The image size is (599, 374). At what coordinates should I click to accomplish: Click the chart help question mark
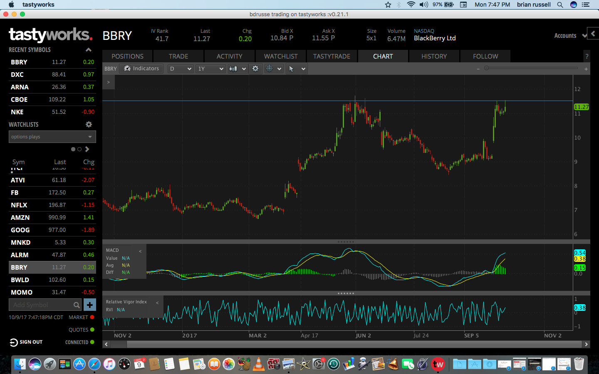tap(587, 57)
